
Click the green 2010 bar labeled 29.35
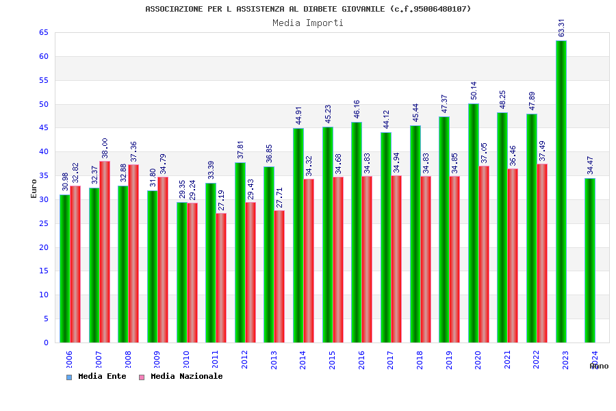tap(181, 273)
